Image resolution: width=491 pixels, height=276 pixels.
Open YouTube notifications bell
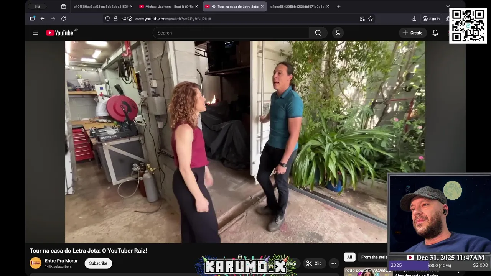point(435,33)
